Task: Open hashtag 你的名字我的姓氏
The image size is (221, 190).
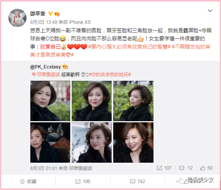Action: [110, 75]
